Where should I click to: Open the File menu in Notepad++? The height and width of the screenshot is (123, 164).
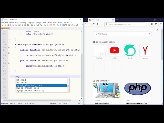(3, 23)
